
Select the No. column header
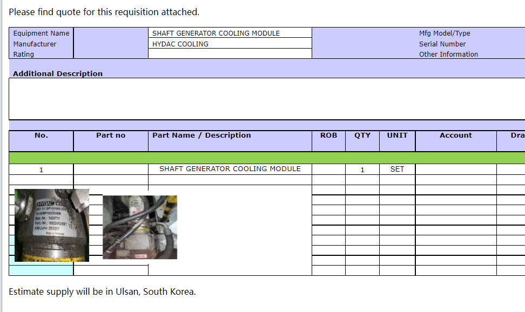pos(41,135)
